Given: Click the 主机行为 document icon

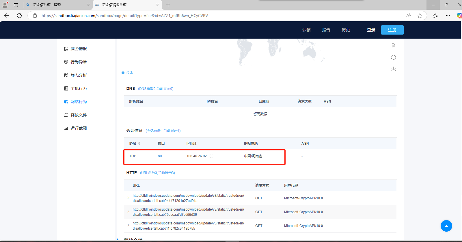Looking at the screenshot, I should 66,88.
